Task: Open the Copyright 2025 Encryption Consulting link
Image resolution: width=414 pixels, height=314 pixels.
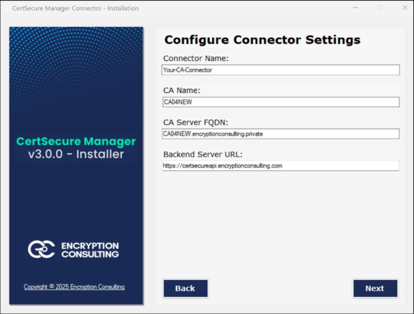Action: click(74, 287)
